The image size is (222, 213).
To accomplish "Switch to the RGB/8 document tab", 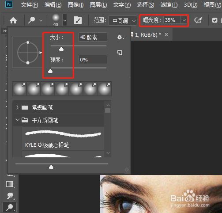I will pos(151,35).
